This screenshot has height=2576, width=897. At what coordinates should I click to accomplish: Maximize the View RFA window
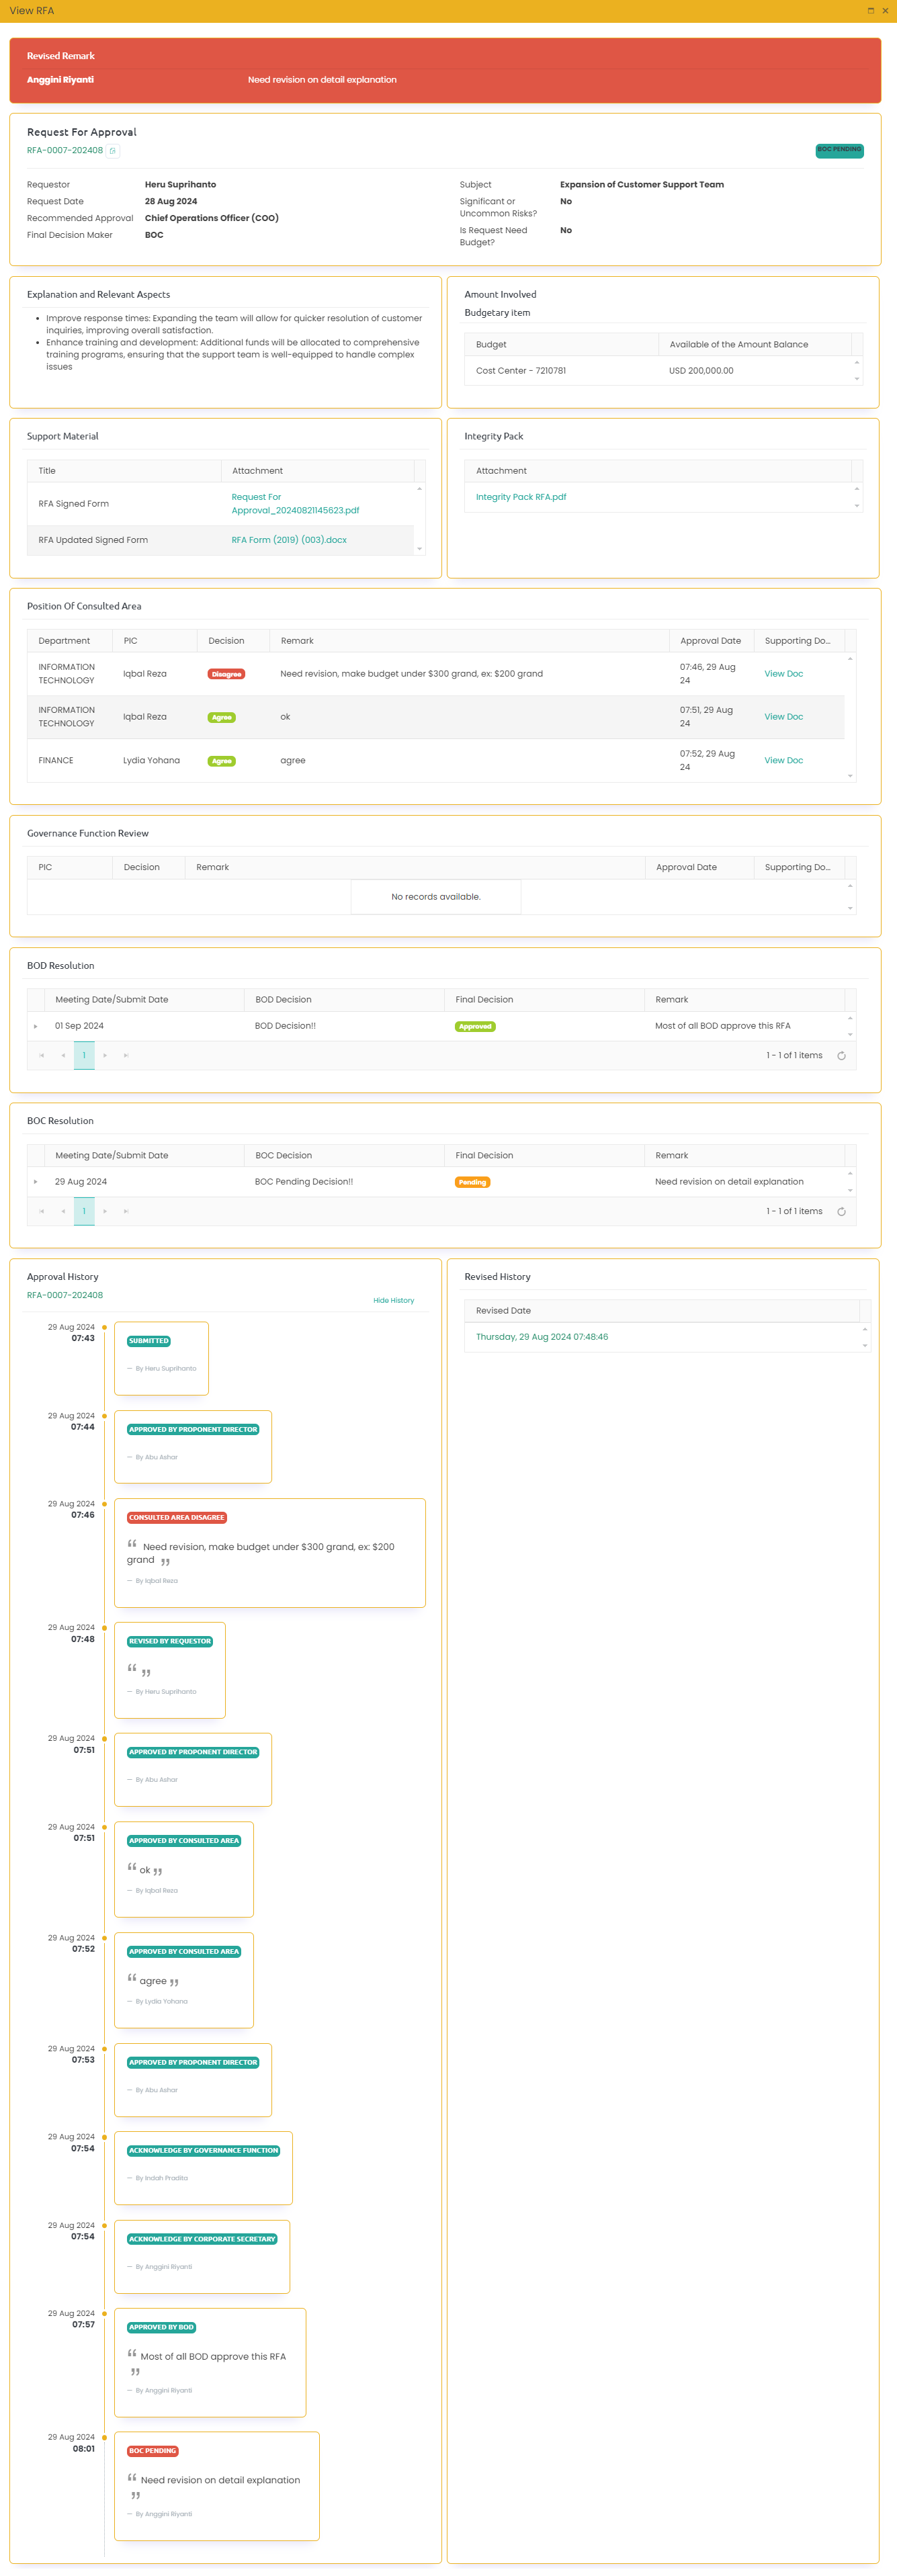pos(870,11)
